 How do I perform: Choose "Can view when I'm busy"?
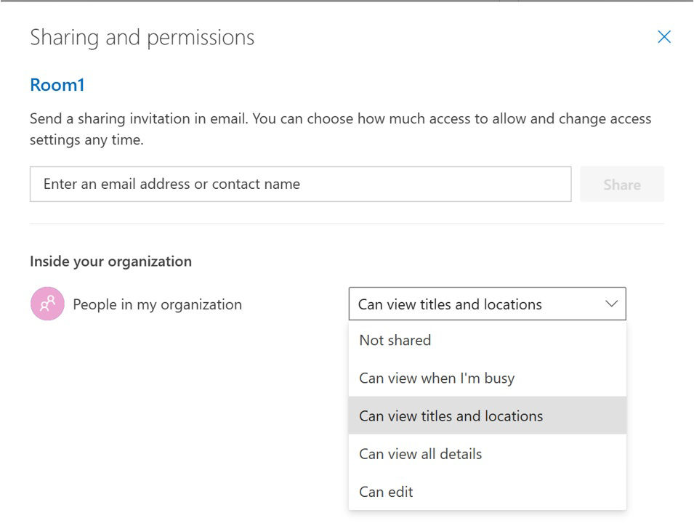click(436, 378)
